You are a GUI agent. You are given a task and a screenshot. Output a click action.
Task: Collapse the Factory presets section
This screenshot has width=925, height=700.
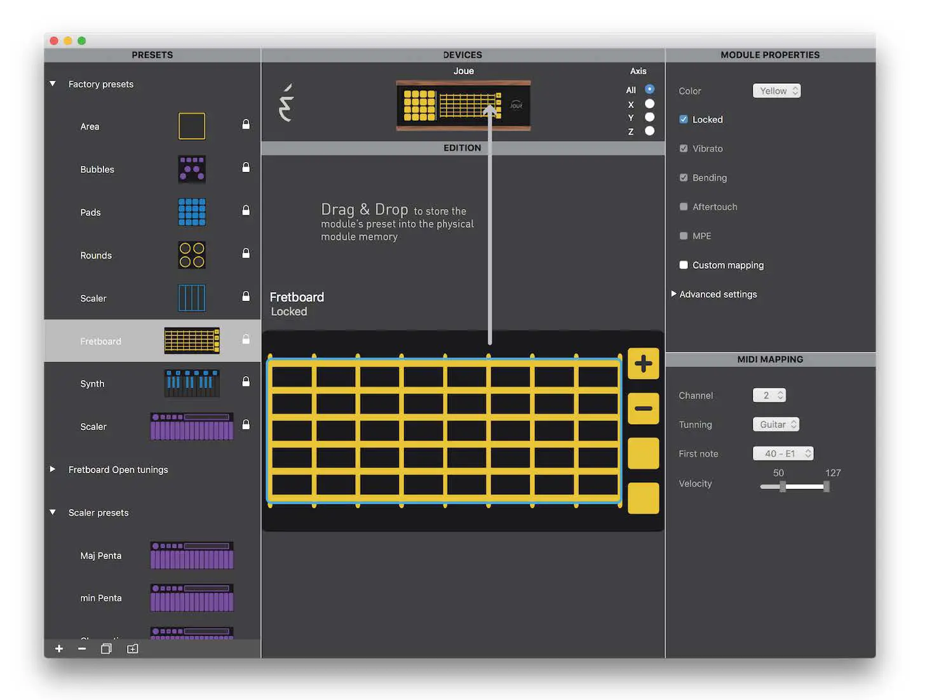tap(52, 83)
